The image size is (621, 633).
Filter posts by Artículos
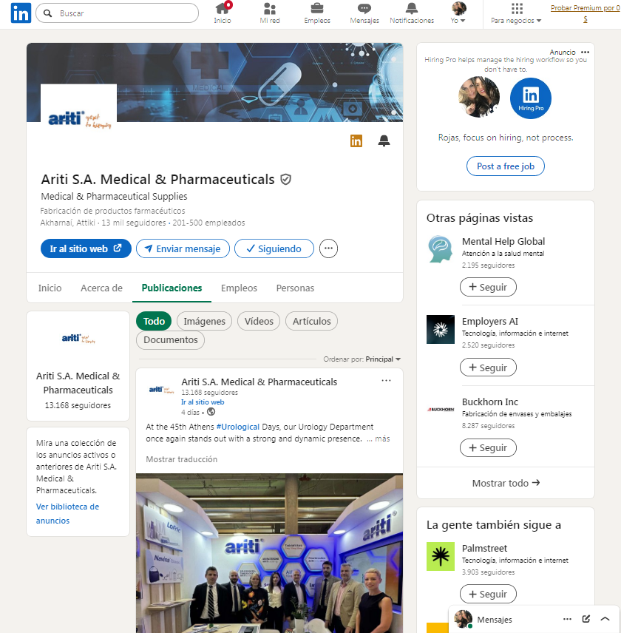[311, 321]
